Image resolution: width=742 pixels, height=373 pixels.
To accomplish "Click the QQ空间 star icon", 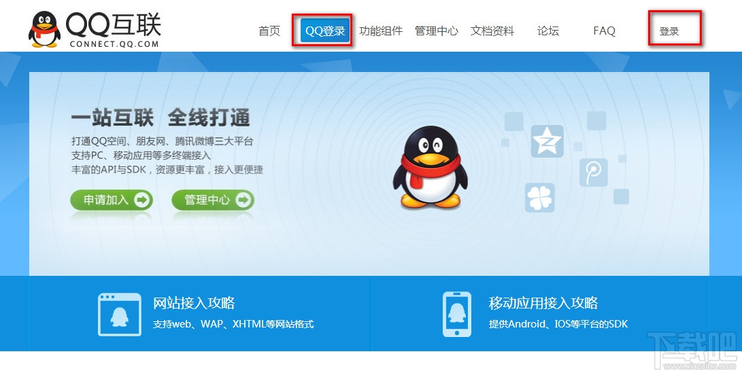I will coord(547,141).
